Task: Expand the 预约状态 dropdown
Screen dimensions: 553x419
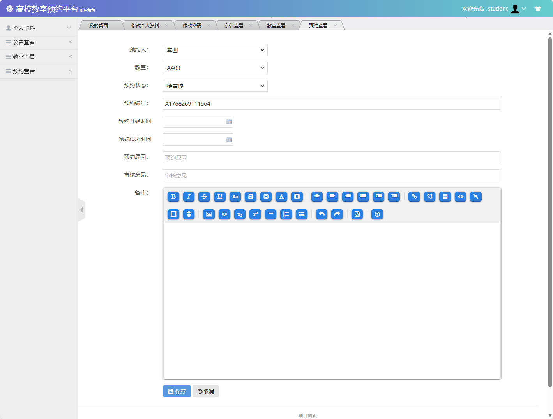Action: click(215, 86)
